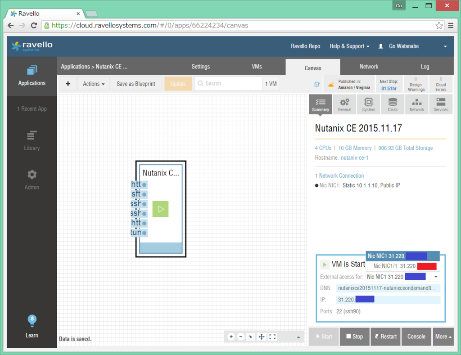Click the Update button
The width and height of the screenshot is (461, 355).
pyautogui.click(x=178, y=84)
